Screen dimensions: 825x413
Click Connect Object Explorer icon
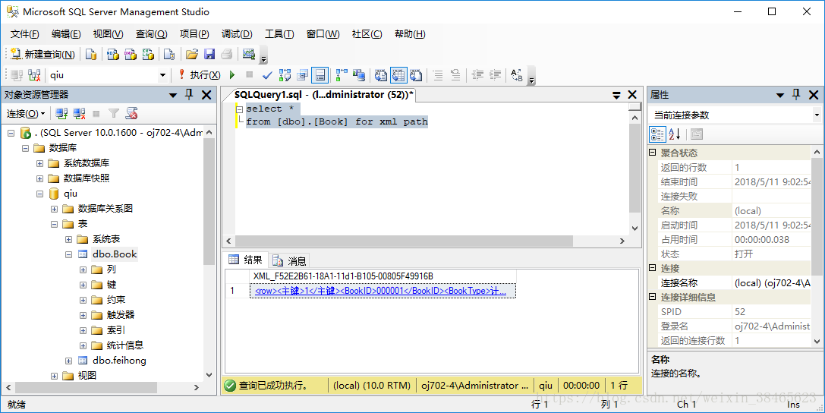(x=61, y=114)
